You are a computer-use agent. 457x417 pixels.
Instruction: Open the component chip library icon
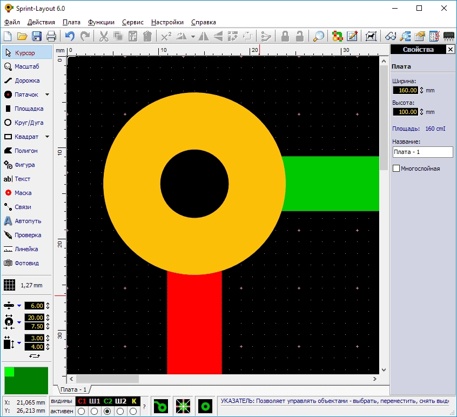449,36
